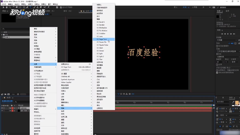Click the search help input field

(229, 7)
